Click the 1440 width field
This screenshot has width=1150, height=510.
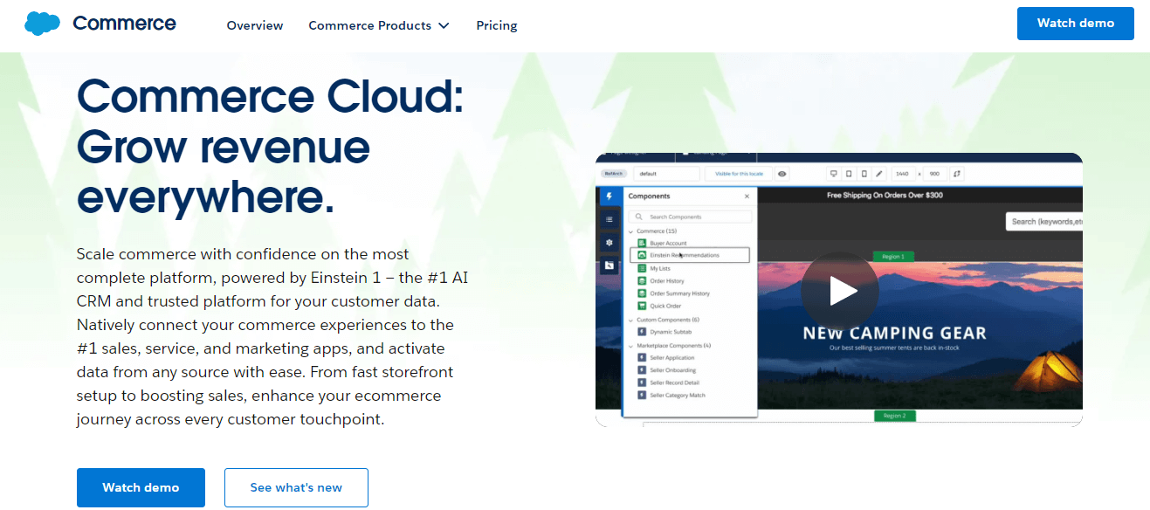pyautogui.click(x=903, y=174)
